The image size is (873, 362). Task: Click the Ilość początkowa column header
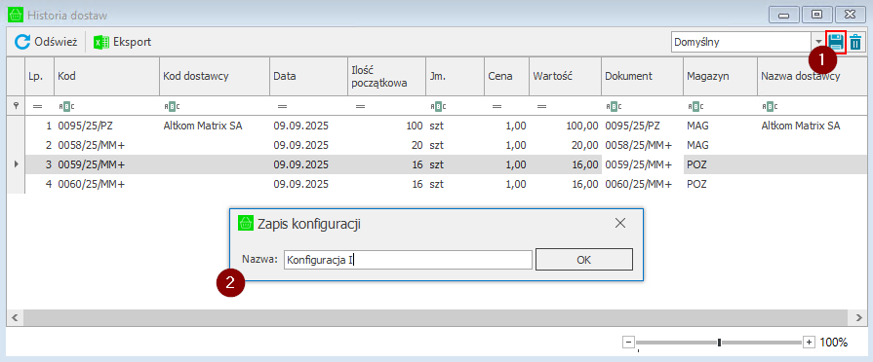(x=386, y=76)
